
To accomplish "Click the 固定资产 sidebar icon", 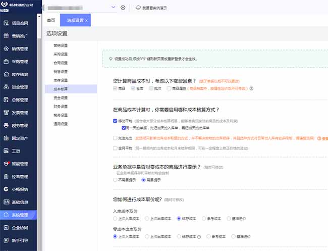I will pos(6,138).
